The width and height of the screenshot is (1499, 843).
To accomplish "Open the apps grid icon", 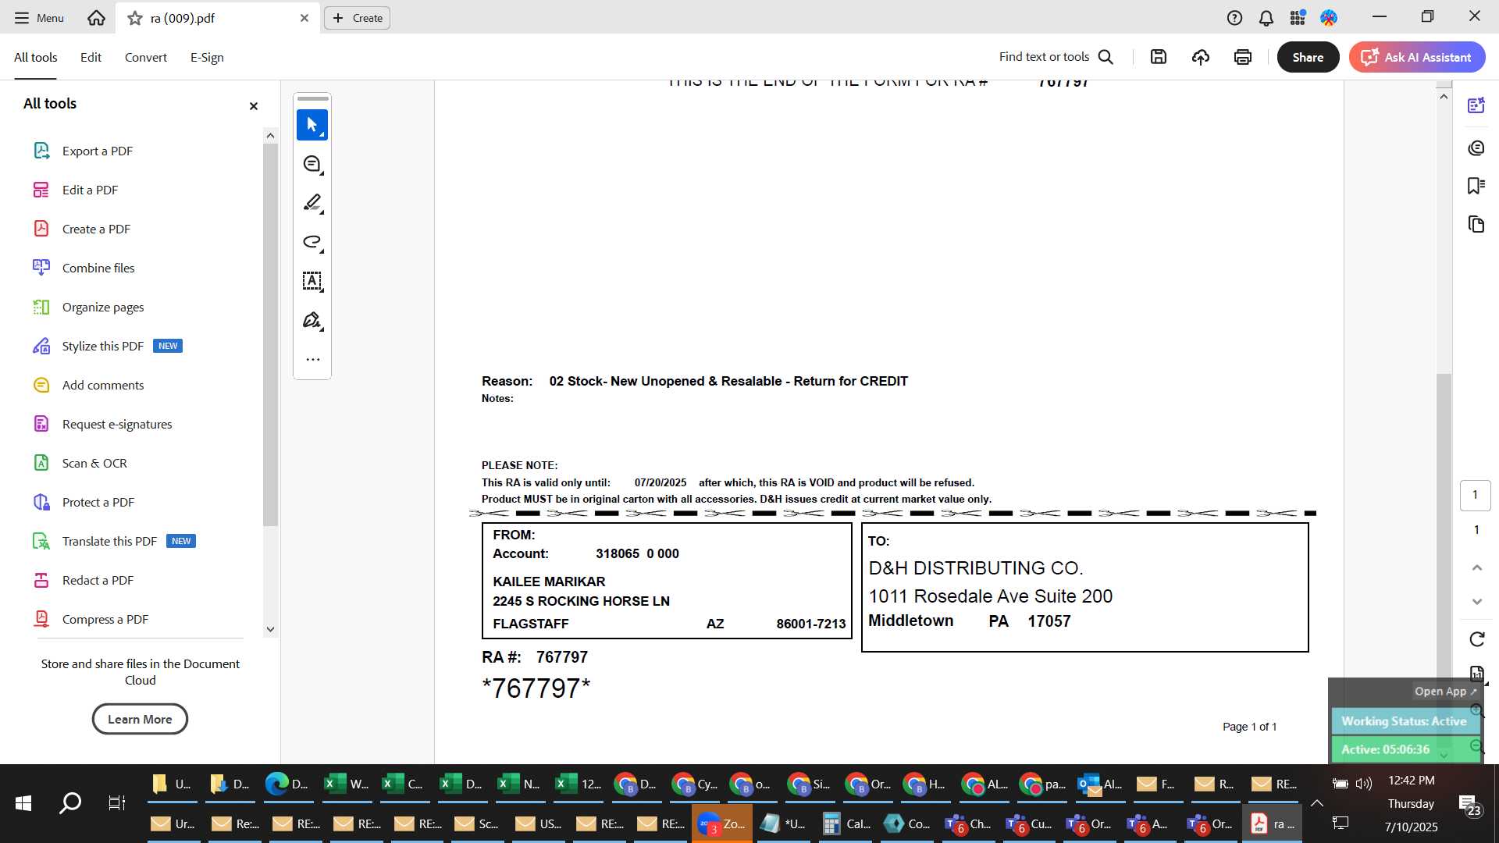I will pyautogui.click(x=1298, y=17).
